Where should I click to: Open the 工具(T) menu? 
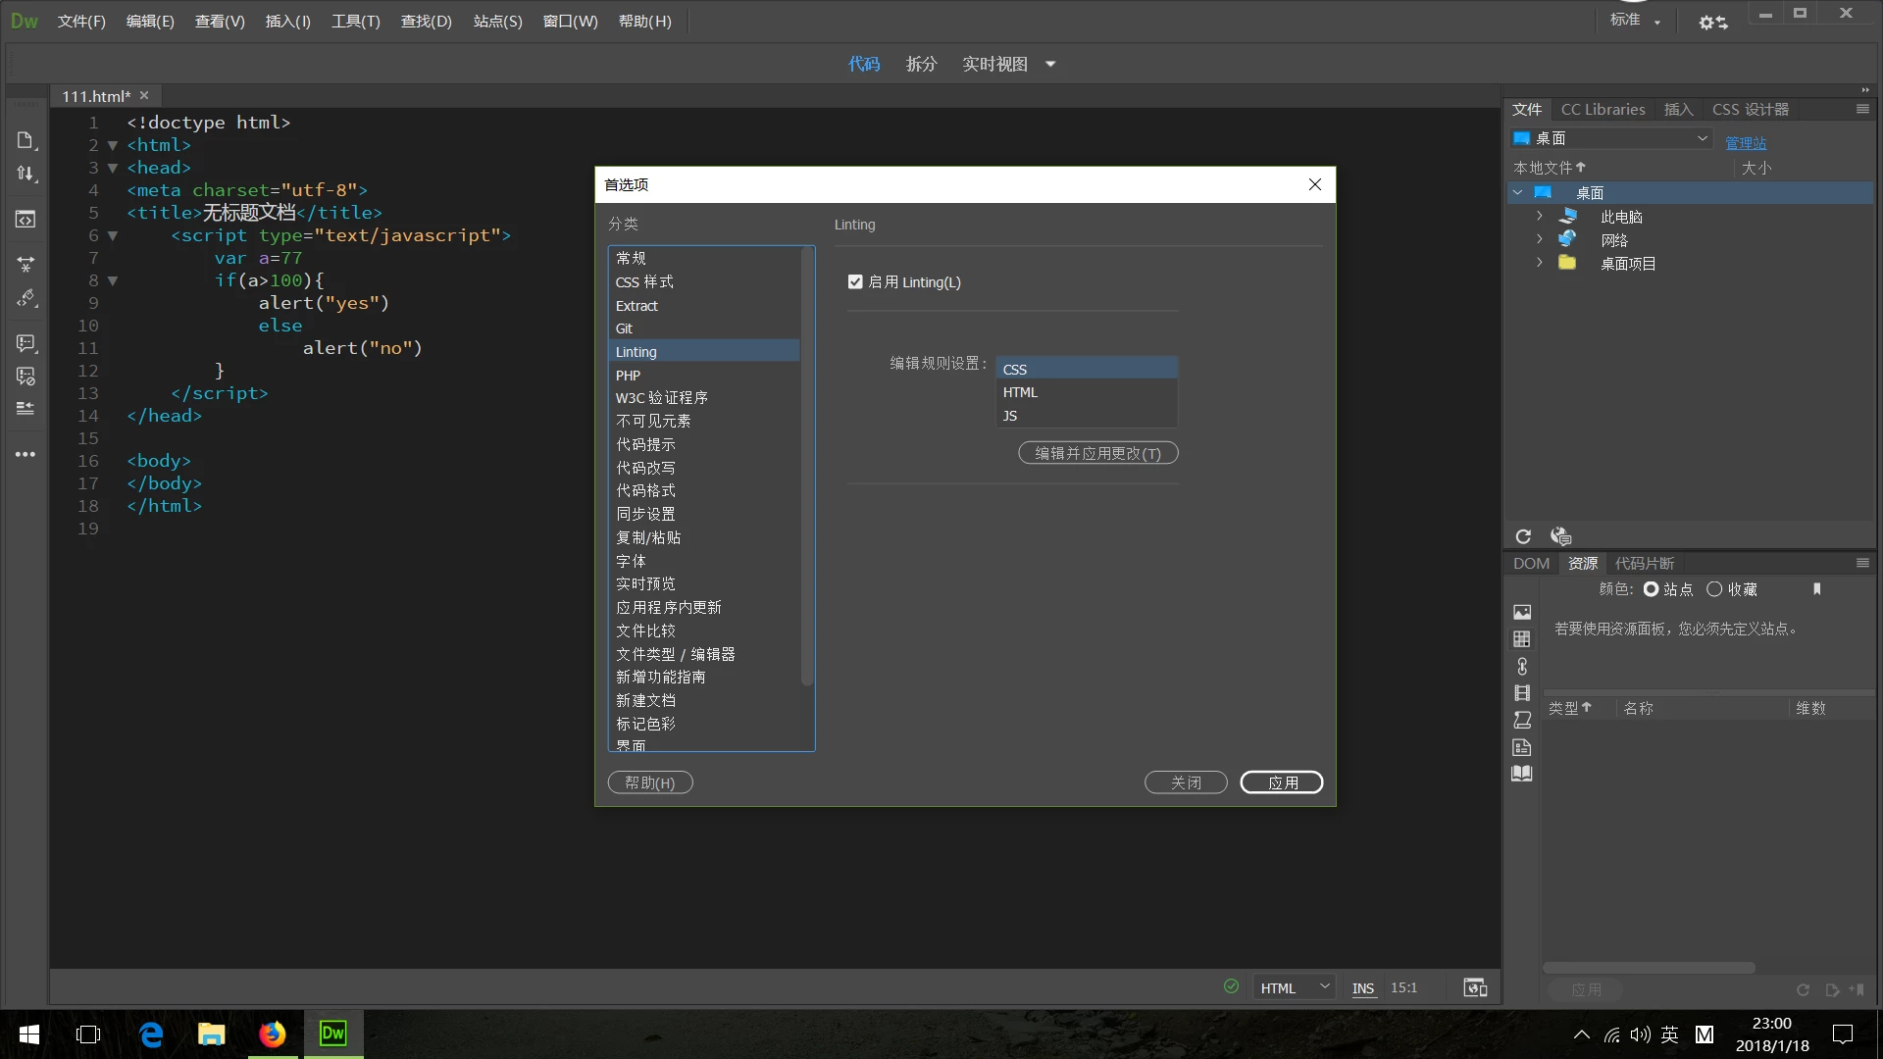tap(355, 22)
